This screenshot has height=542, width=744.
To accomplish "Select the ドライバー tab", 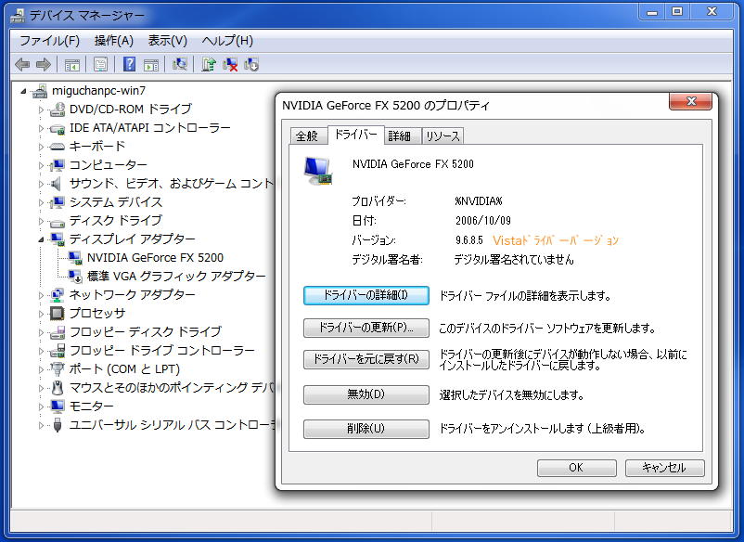I will (x=355, y=135).
